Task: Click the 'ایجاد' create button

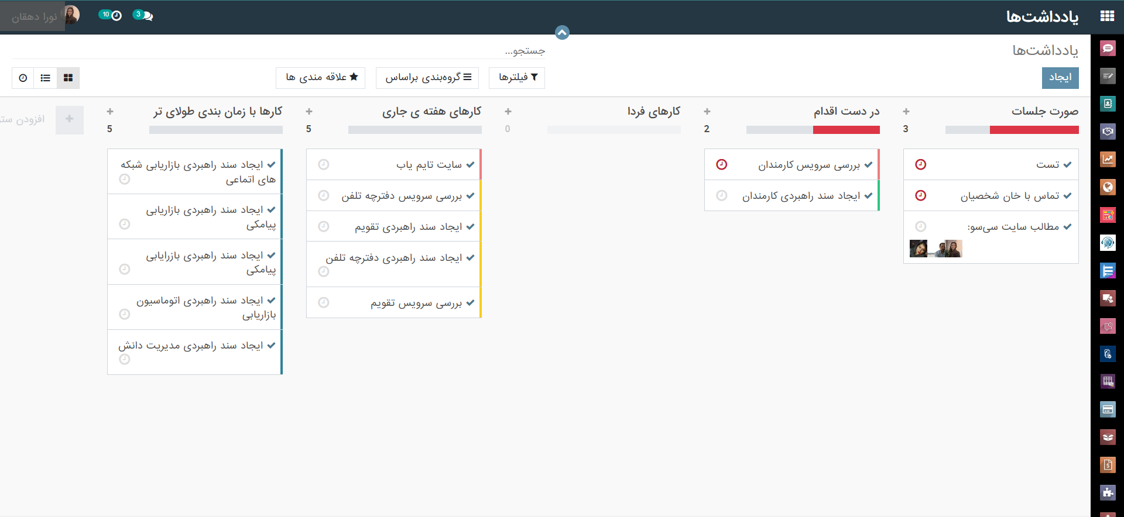Action: [x=1060, y=78]
